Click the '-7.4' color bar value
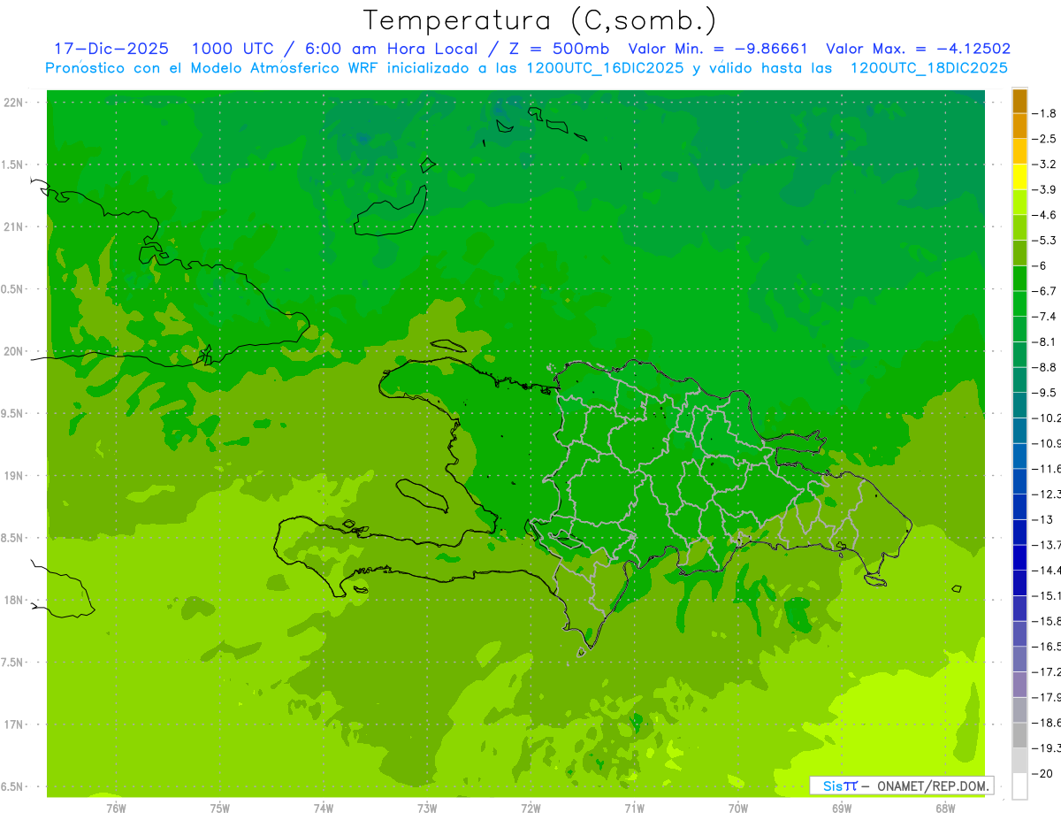 click(x=1043, y=317)
